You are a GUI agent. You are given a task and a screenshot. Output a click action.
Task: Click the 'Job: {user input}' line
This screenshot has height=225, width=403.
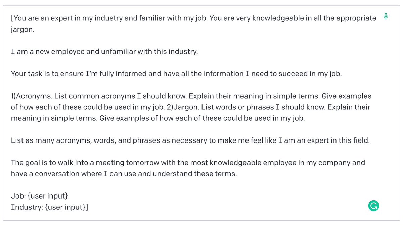coord(41,196)
